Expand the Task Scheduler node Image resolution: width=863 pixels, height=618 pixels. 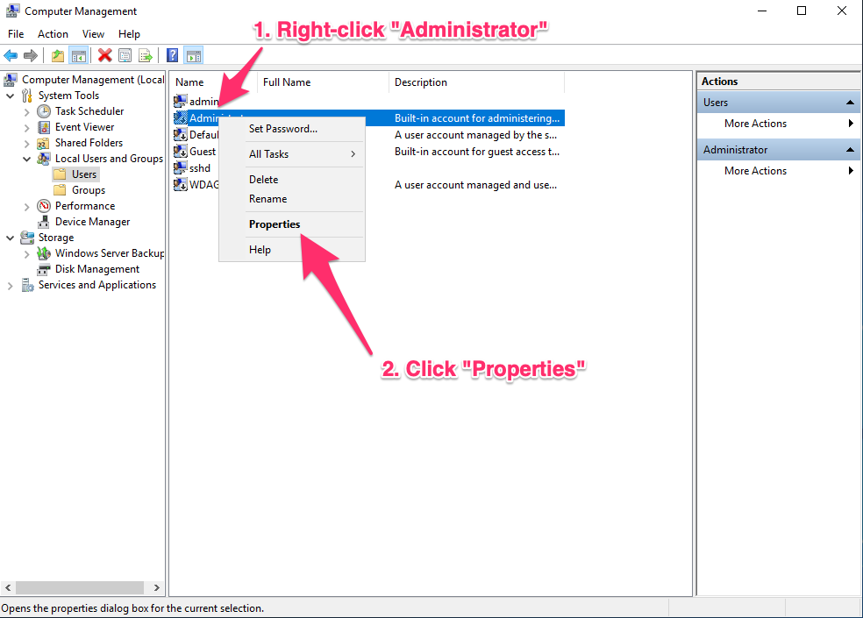tap(27, 111)
